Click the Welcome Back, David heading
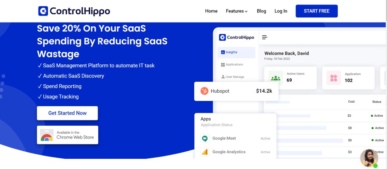Image resolution: width=387 pixels, height=169 pixels. (286, 53)
